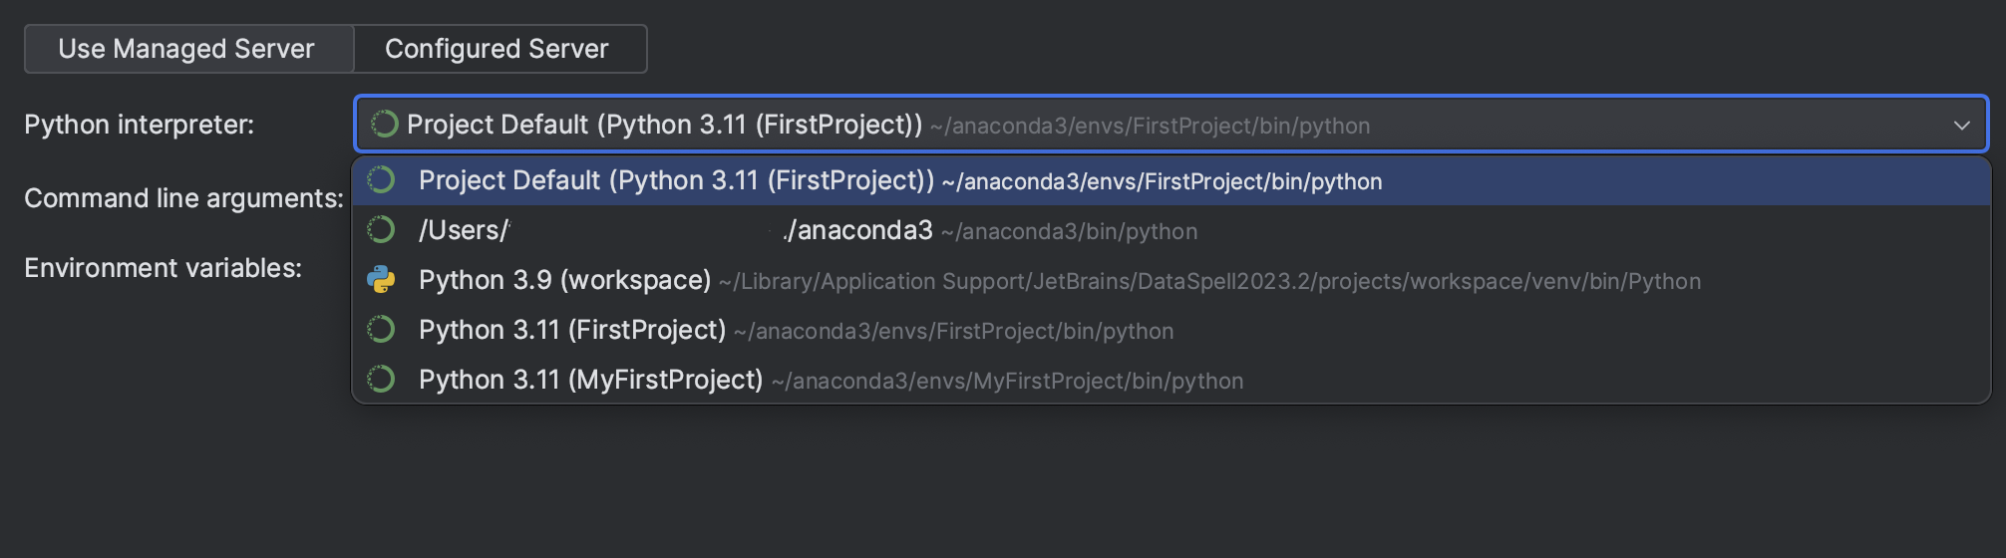2006x558 pixels.
Task: Pick Python 3.11 (MyFirstProject) interpreter
Action: pyautogui.click(x=590, y=380)
